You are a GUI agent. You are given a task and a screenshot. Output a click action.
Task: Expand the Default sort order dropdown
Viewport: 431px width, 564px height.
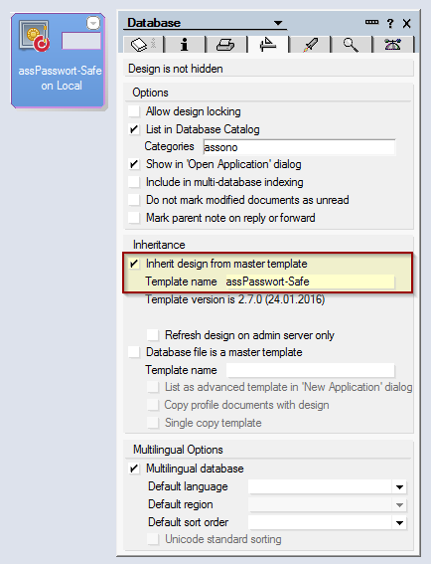(x=399, y=522)
